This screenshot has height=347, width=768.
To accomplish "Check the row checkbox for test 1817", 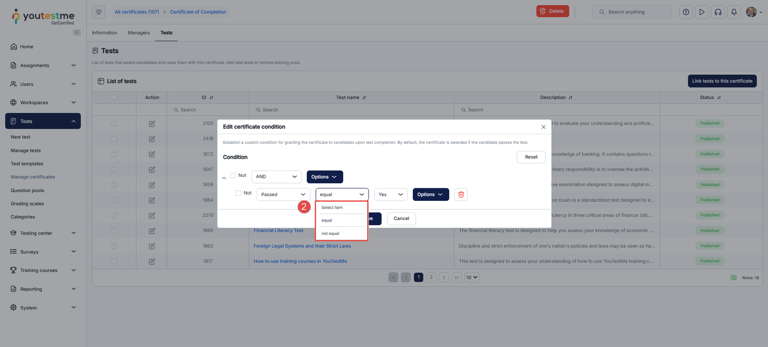I will point(114,262).
